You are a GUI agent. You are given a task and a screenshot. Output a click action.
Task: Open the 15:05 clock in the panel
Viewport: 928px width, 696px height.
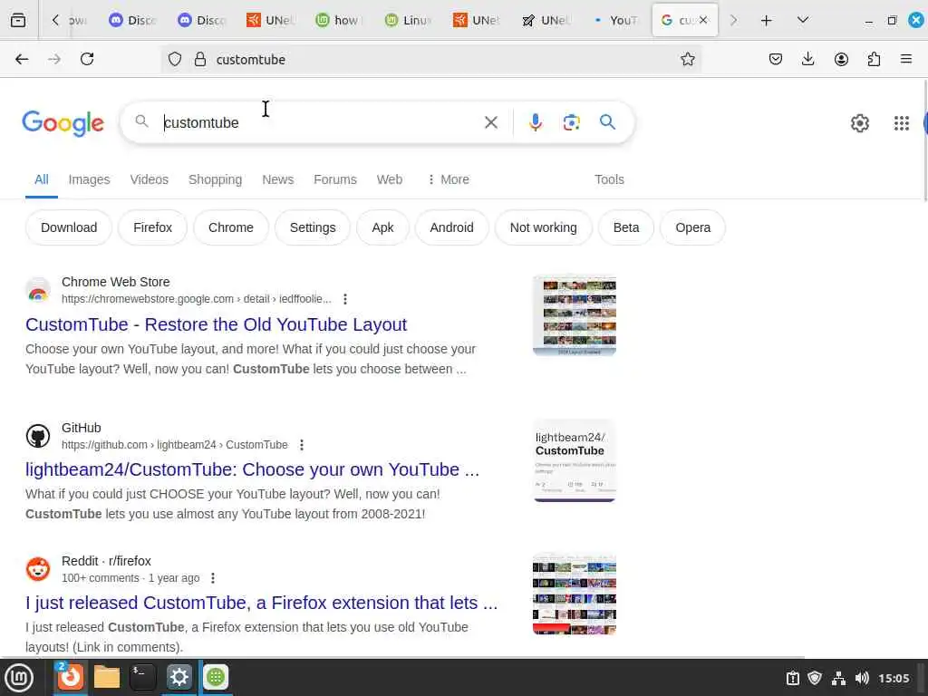click(x=894, y=678)
